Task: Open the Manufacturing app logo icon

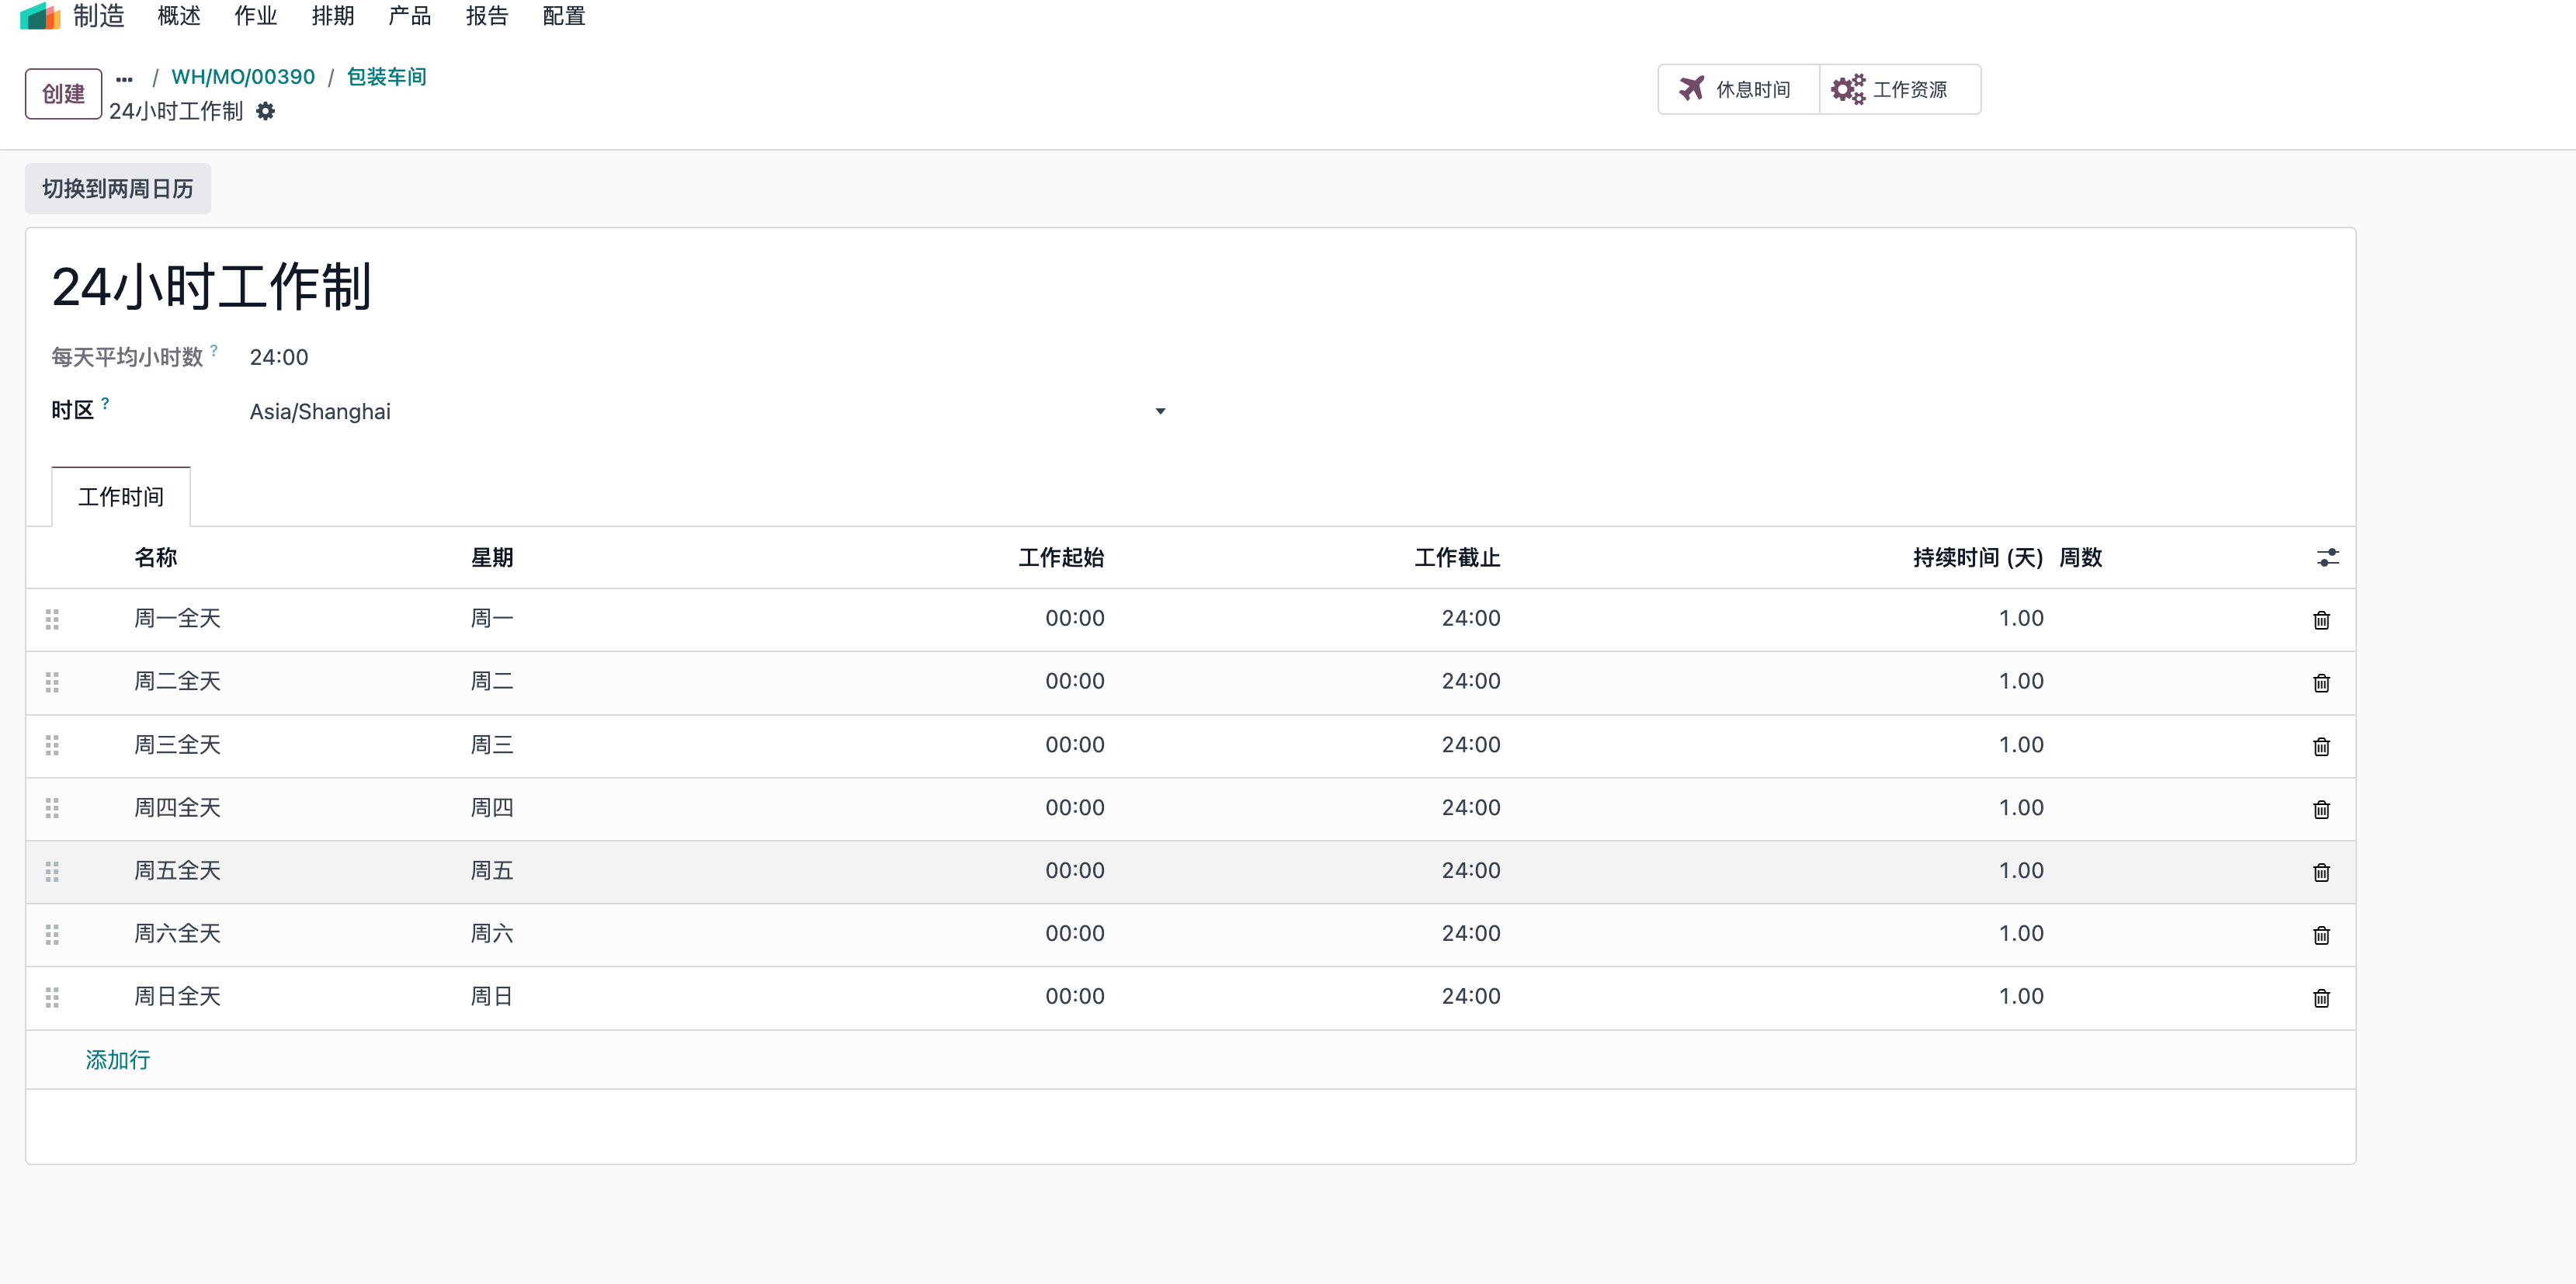Action: (40, 16)
